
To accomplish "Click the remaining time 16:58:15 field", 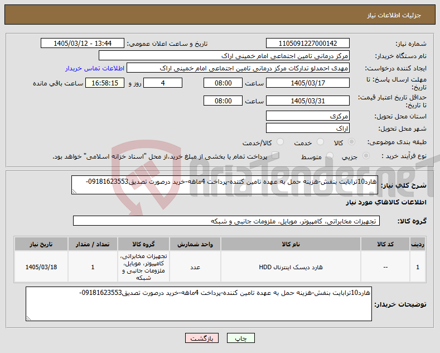I will 105,83.
